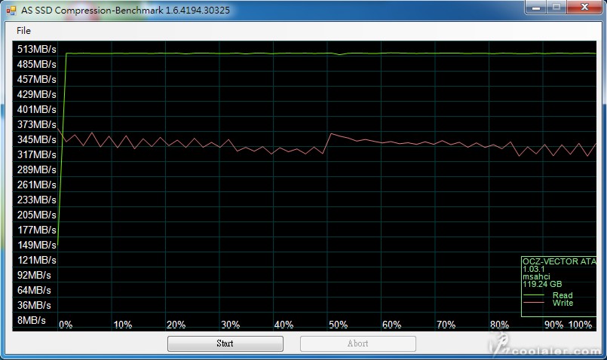Click the OCZ-VECTOR ATA drive name
Screen dimensions: 607x360
(559, 261)
